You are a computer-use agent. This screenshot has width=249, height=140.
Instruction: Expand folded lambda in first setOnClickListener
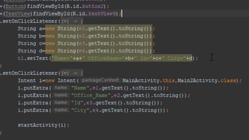[x=72, y=21]
